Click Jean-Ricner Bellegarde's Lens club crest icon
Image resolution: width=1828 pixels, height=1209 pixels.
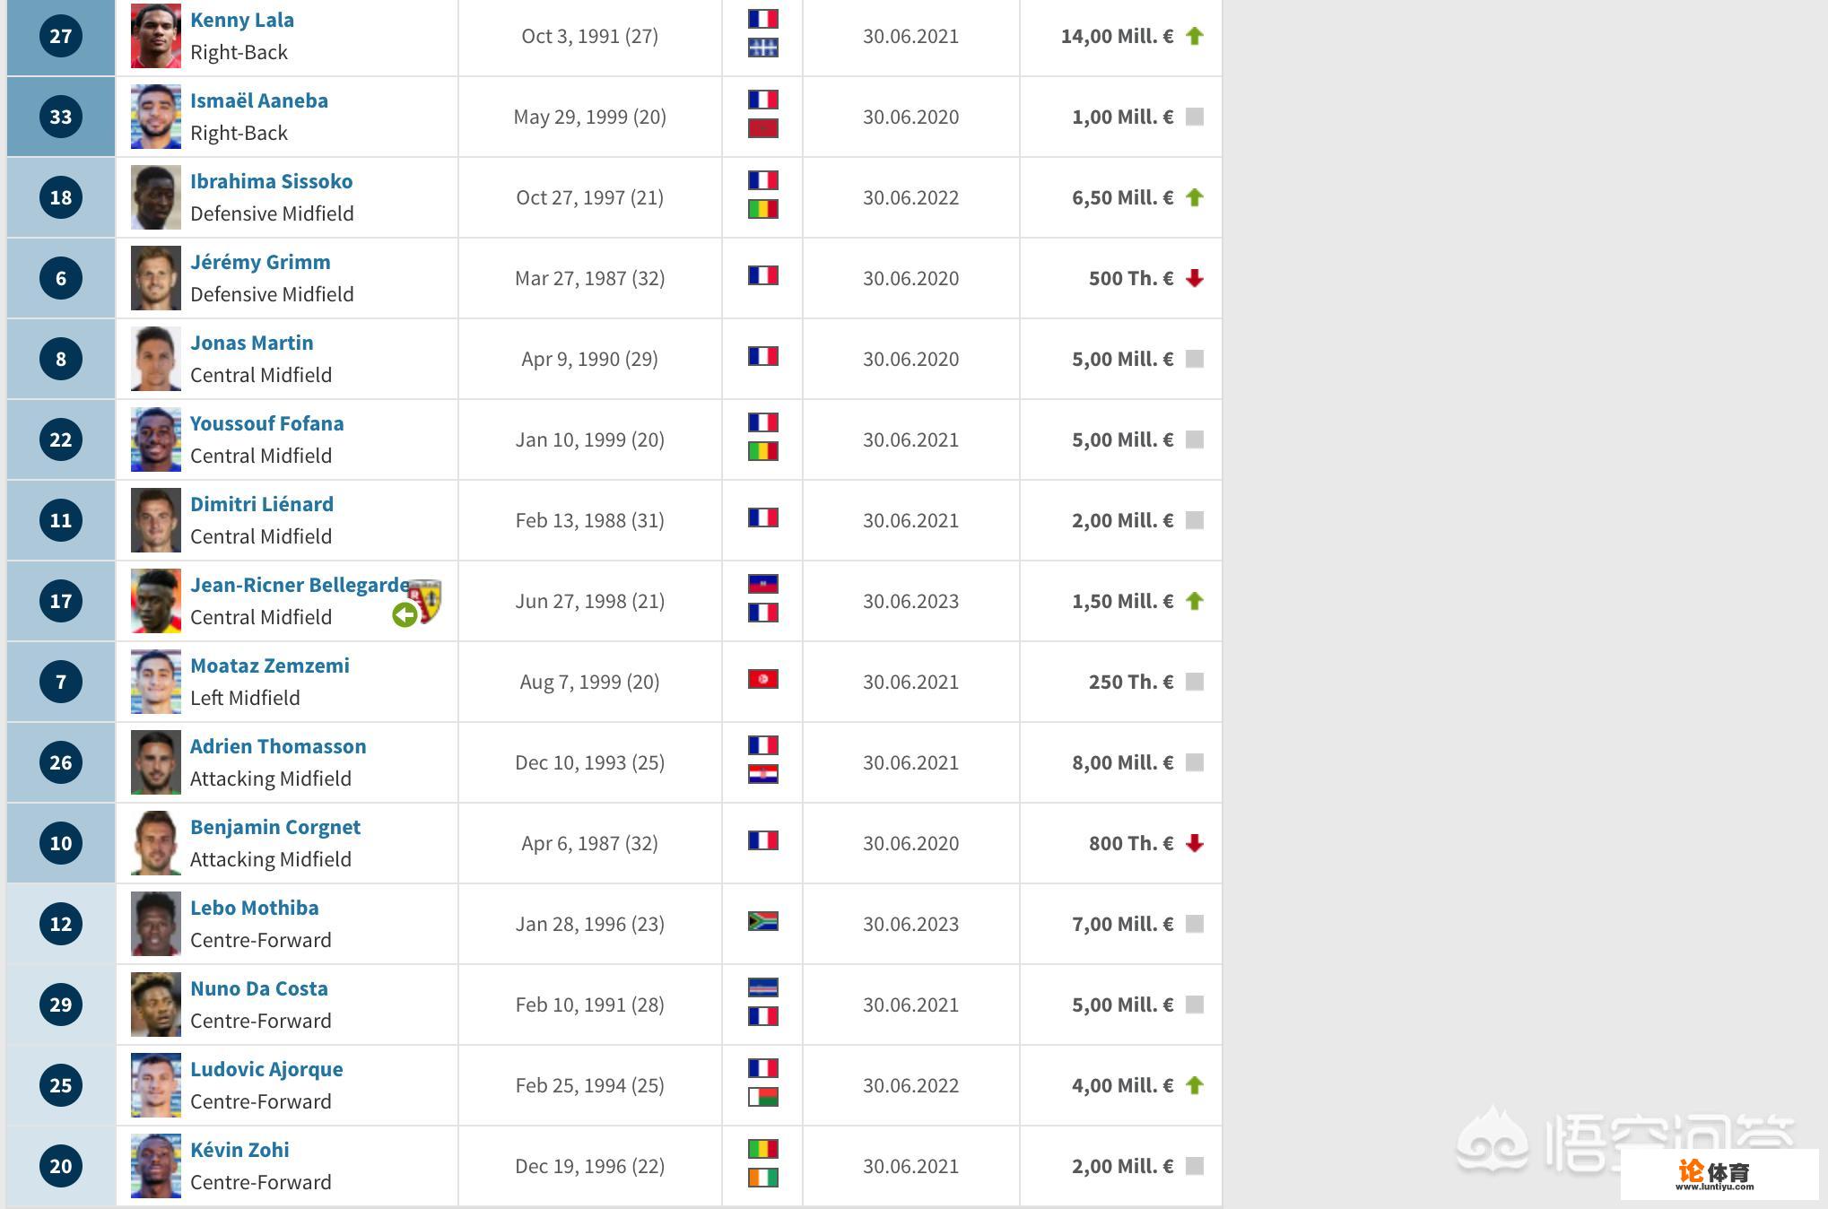(427, 599)
